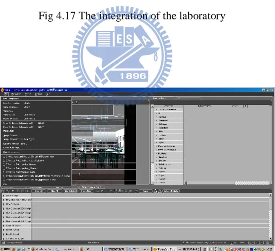The width and height of the screenshot is (275, 251).
Task: Expand the Optimizations category
Action: (156, 164)
